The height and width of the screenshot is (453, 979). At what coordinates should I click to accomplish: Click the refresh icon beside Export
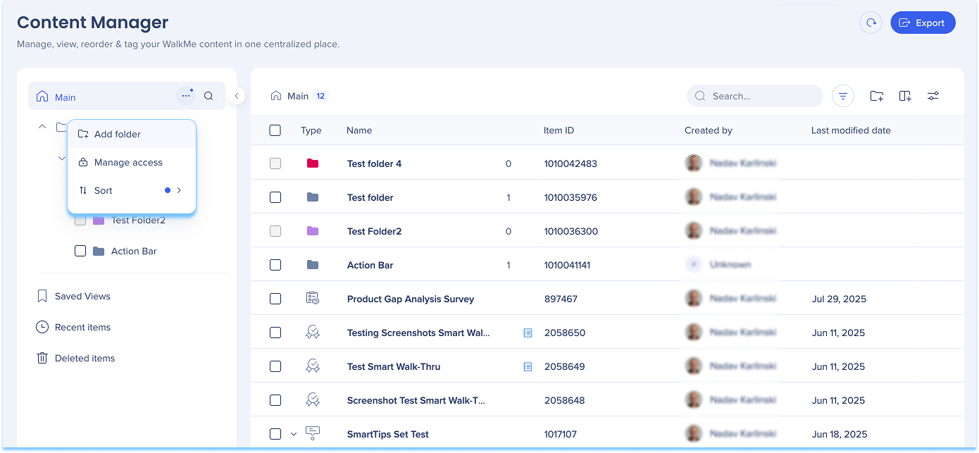[x=871, y=23]
